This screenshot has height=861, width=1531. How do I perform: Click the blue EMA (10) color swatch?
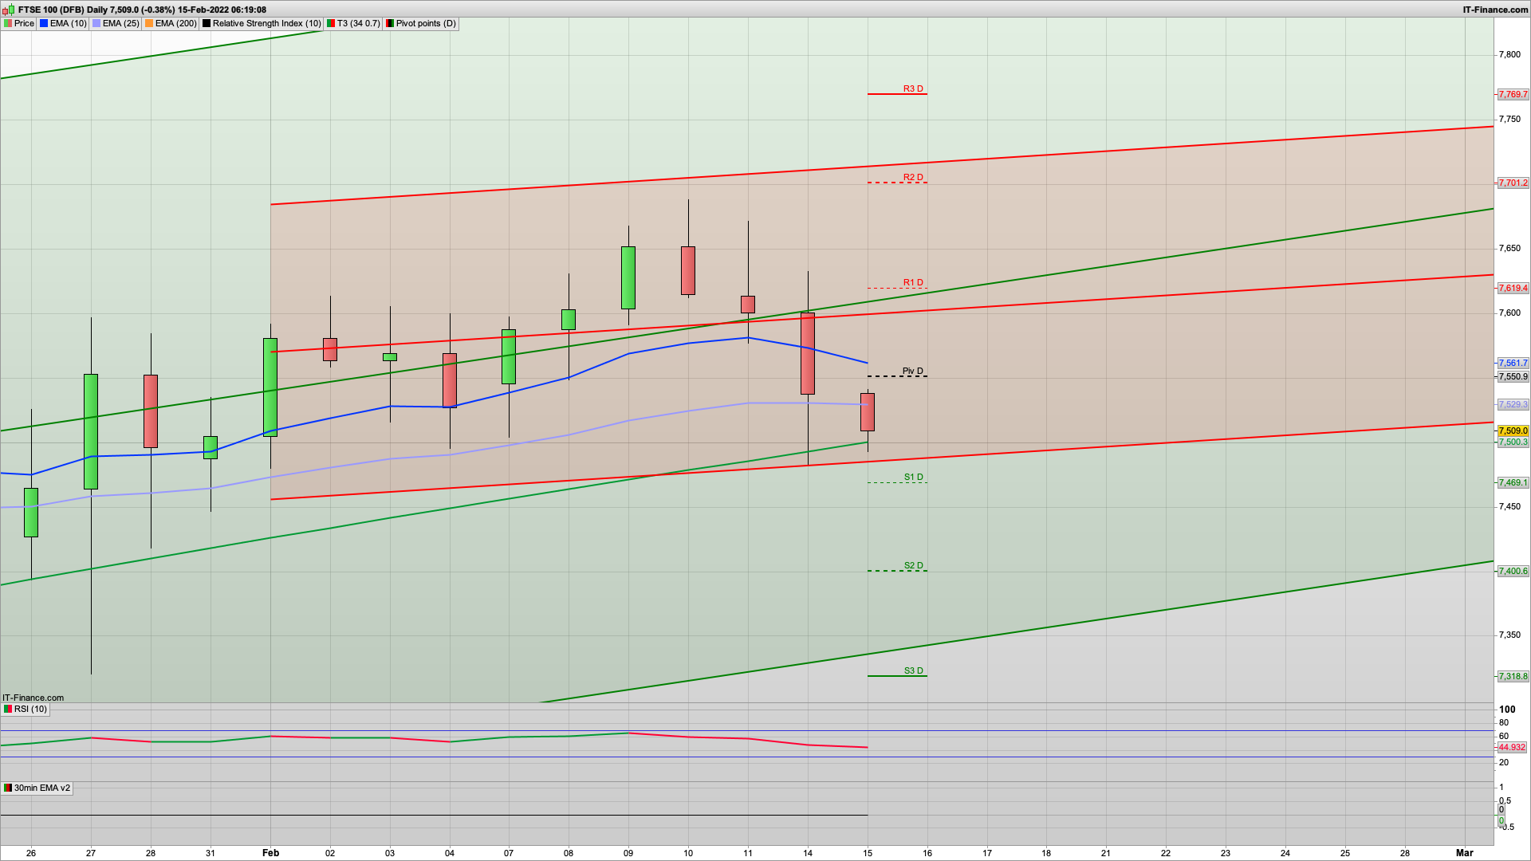tap(44, 23)
